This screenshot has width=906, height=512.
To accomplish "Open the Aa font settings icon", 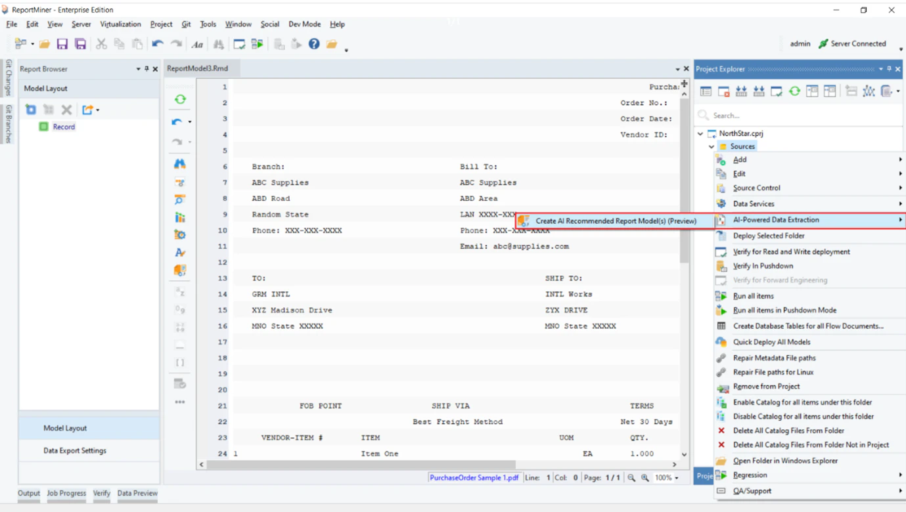I will (x=197, y=43).
